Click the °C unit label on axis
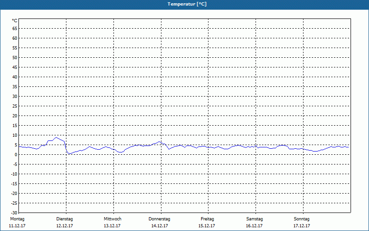369x231 pixels. [x=15, y=21]
